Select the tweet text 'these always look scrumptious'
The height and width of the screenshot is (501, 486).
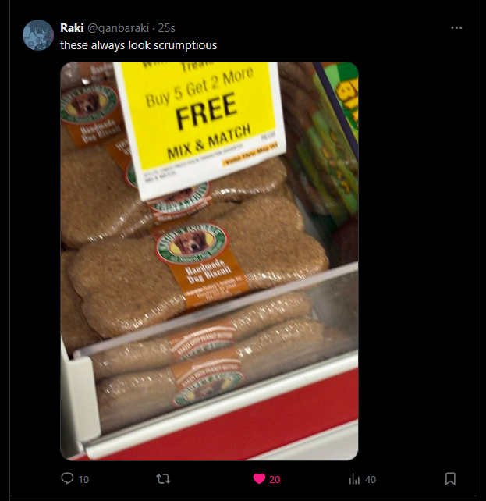pos(139,45)
